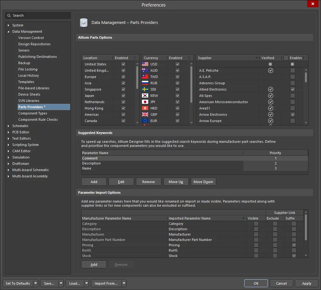Viewport: 321px width, 290px height.
Task: Click the Move Up button
Action: (x=176, y=182)
